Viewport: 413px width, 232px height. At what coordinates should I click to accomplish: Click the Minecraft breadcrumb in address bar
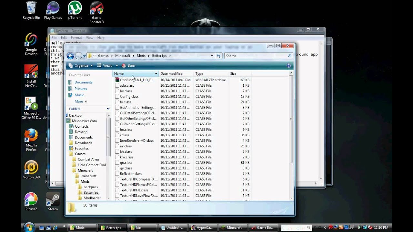tap(123, 56)
